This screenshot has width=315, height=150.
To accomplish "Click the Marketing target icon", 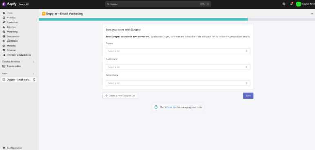I will tap(4, 31).
